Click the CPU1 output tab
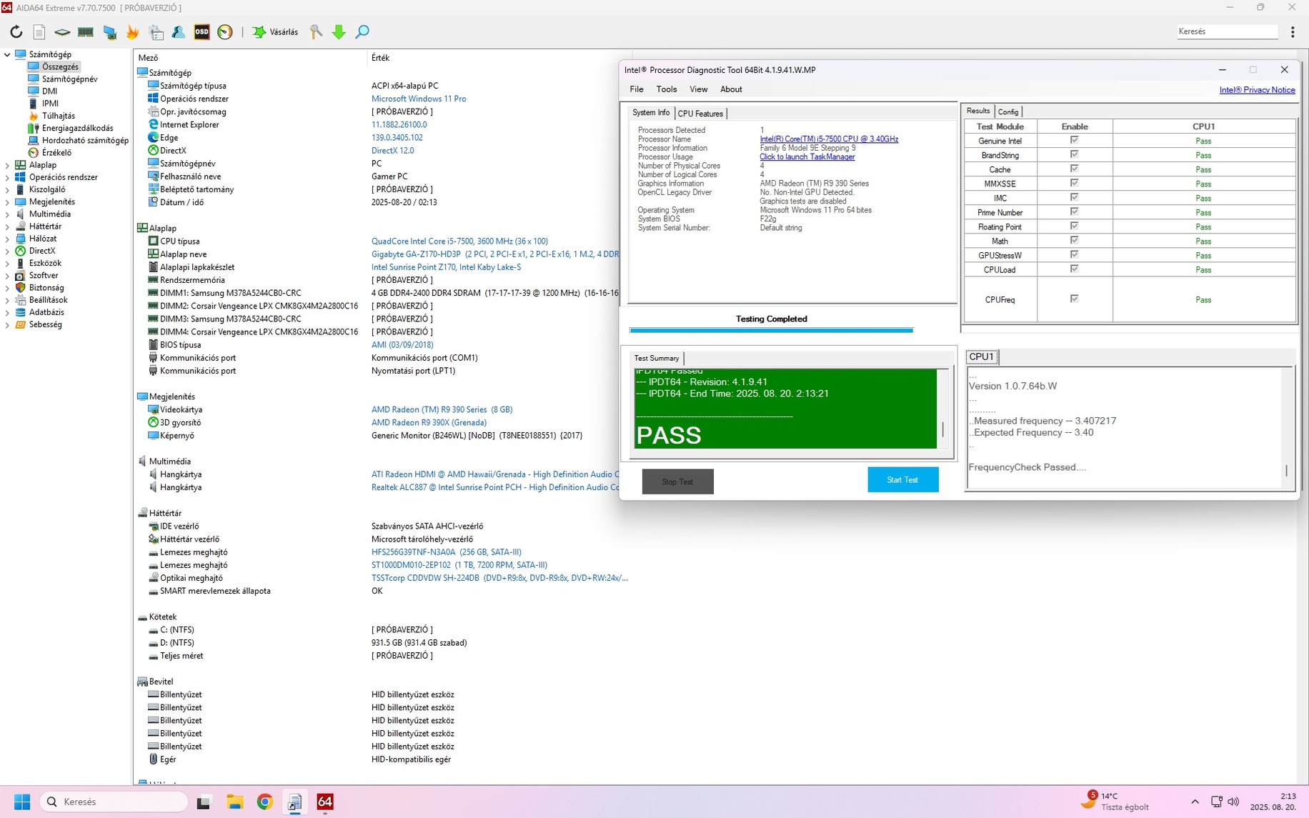Viewport: 1309px width, 818px height. tap(982, 356)
